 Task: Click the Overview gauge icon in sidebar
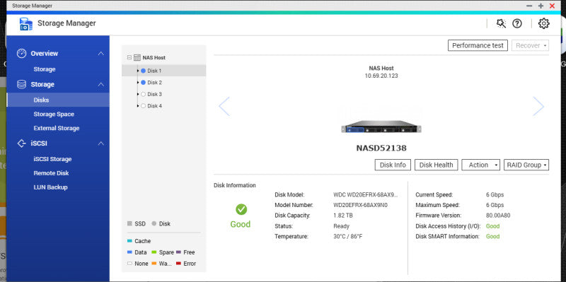click(22, 54)
